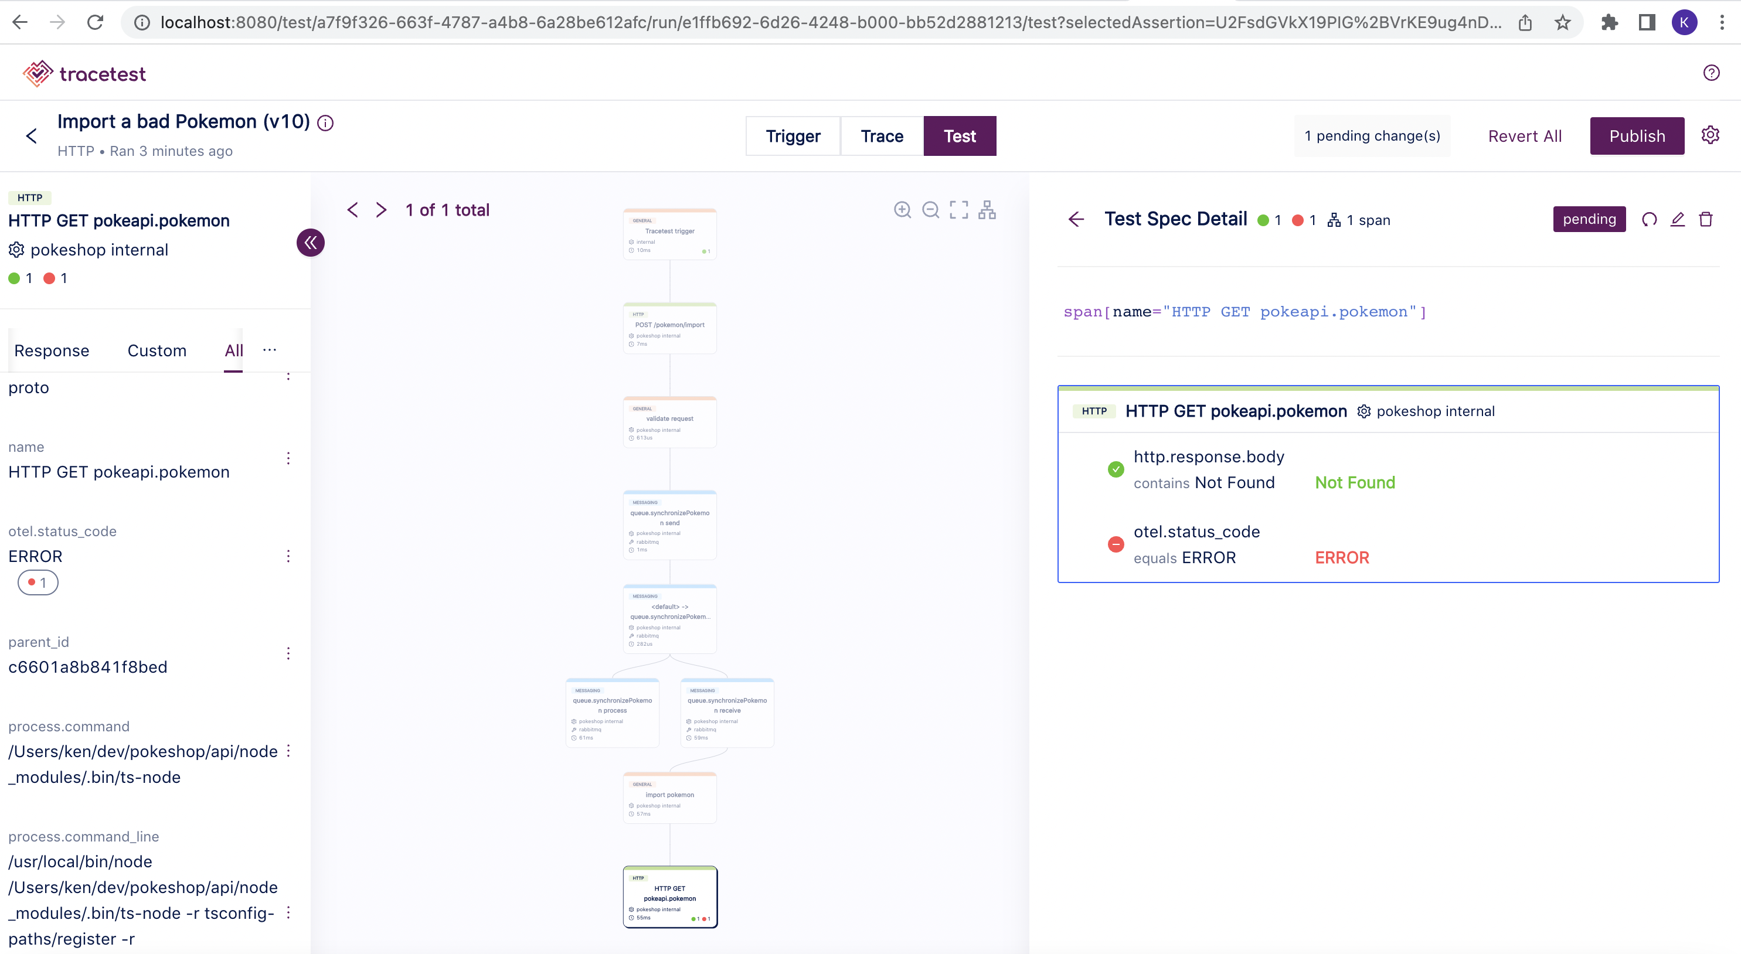Fit the trace graph to screen

(958, 209)
